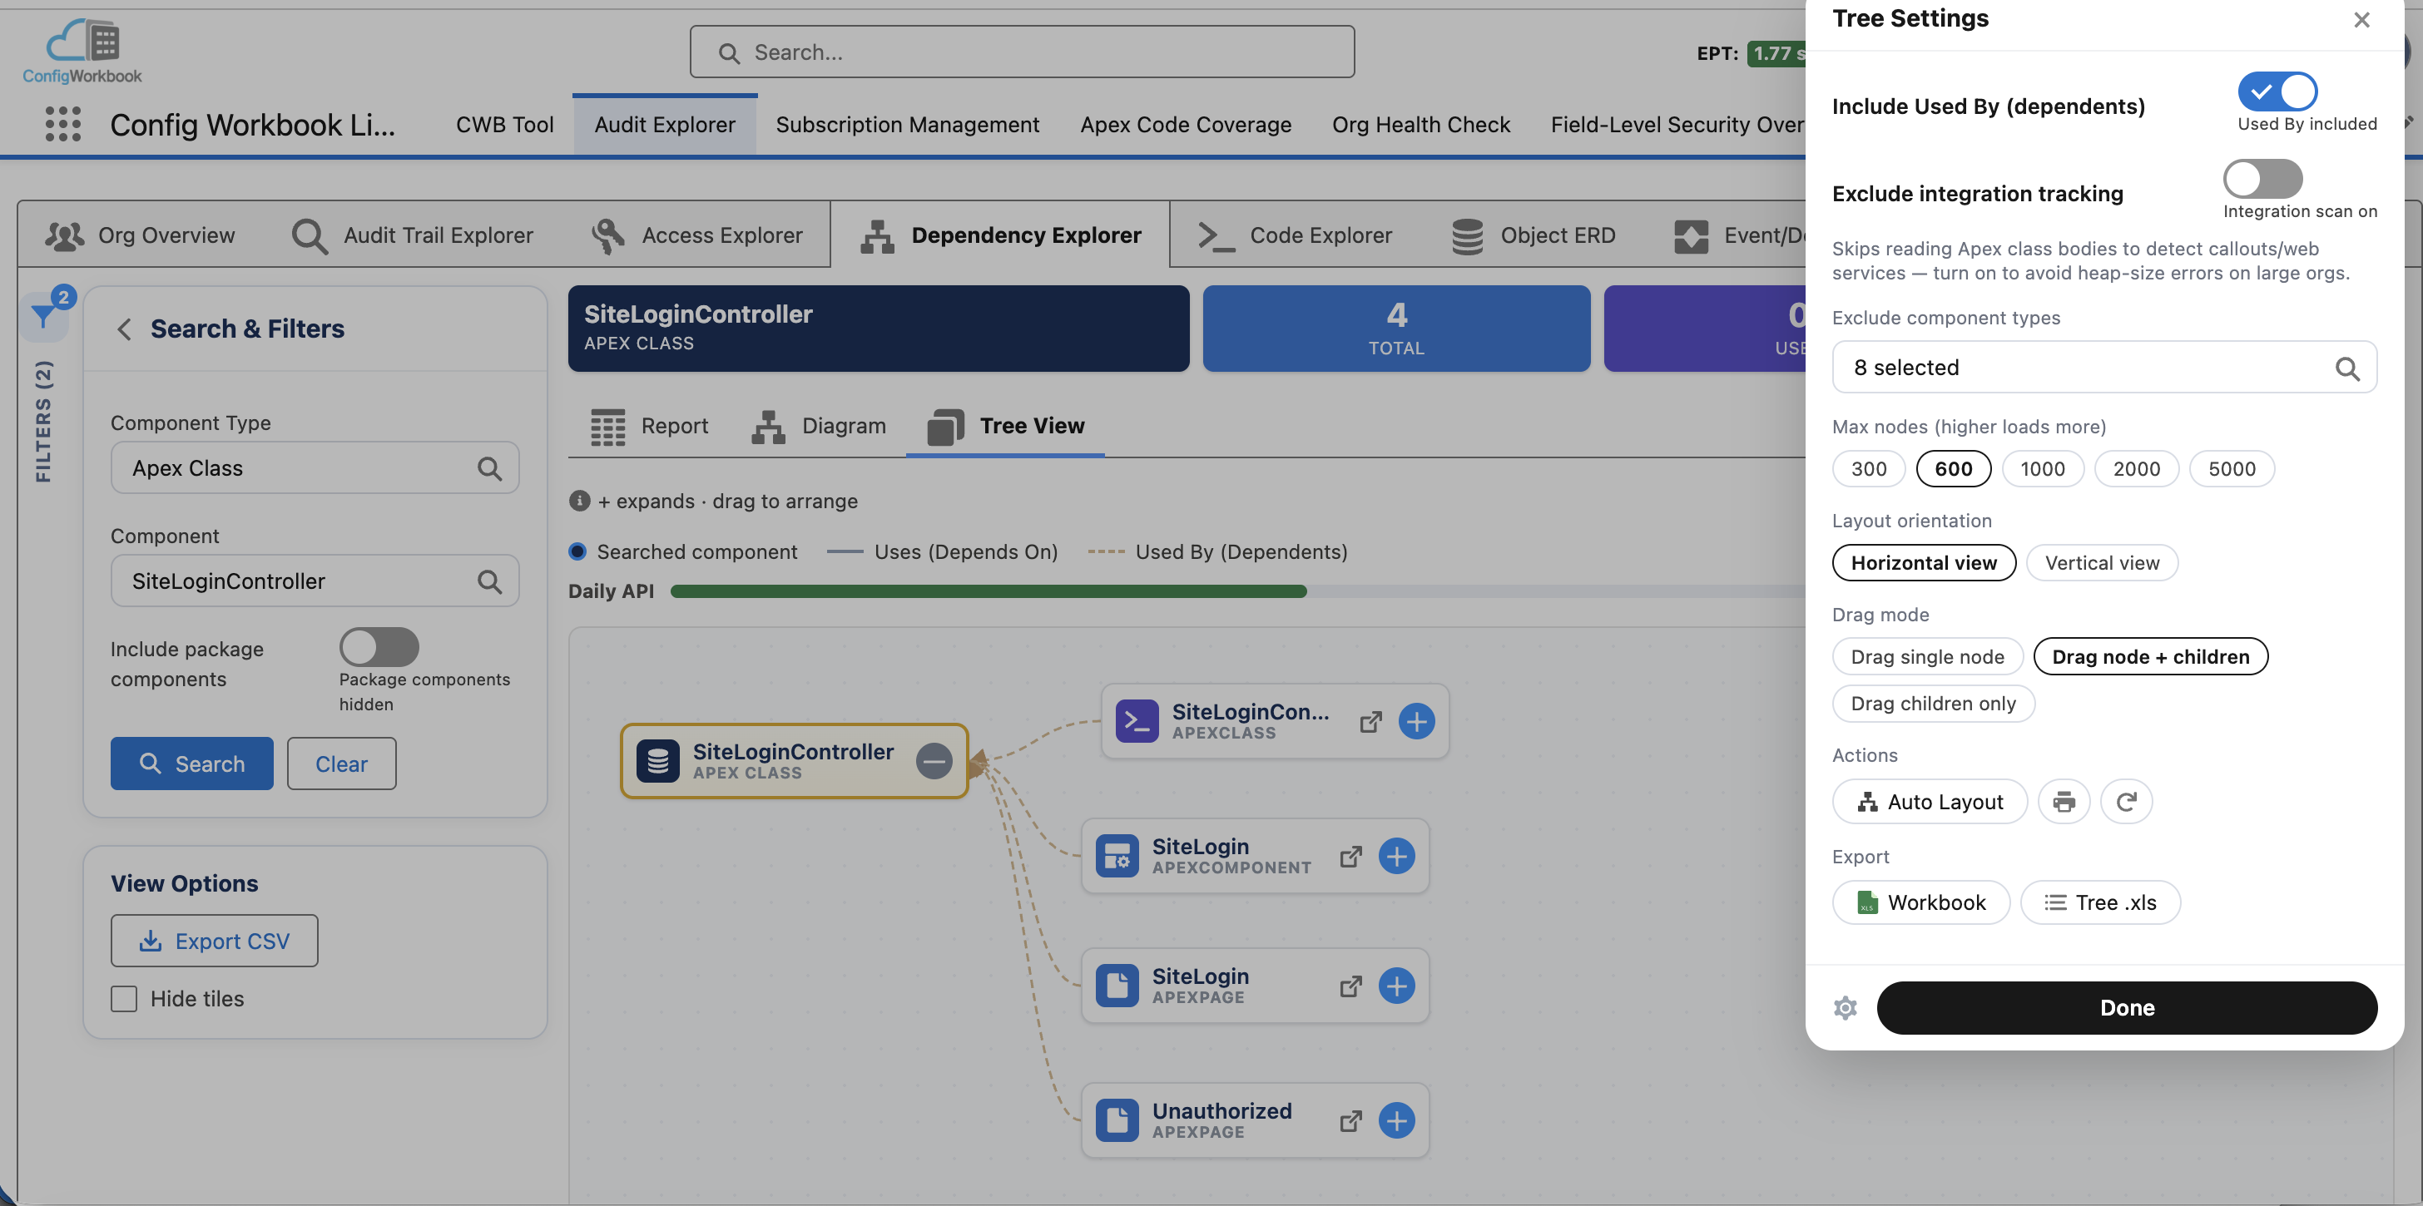Open SiteLoginCon... apex class in new window

coord(1370,721)
